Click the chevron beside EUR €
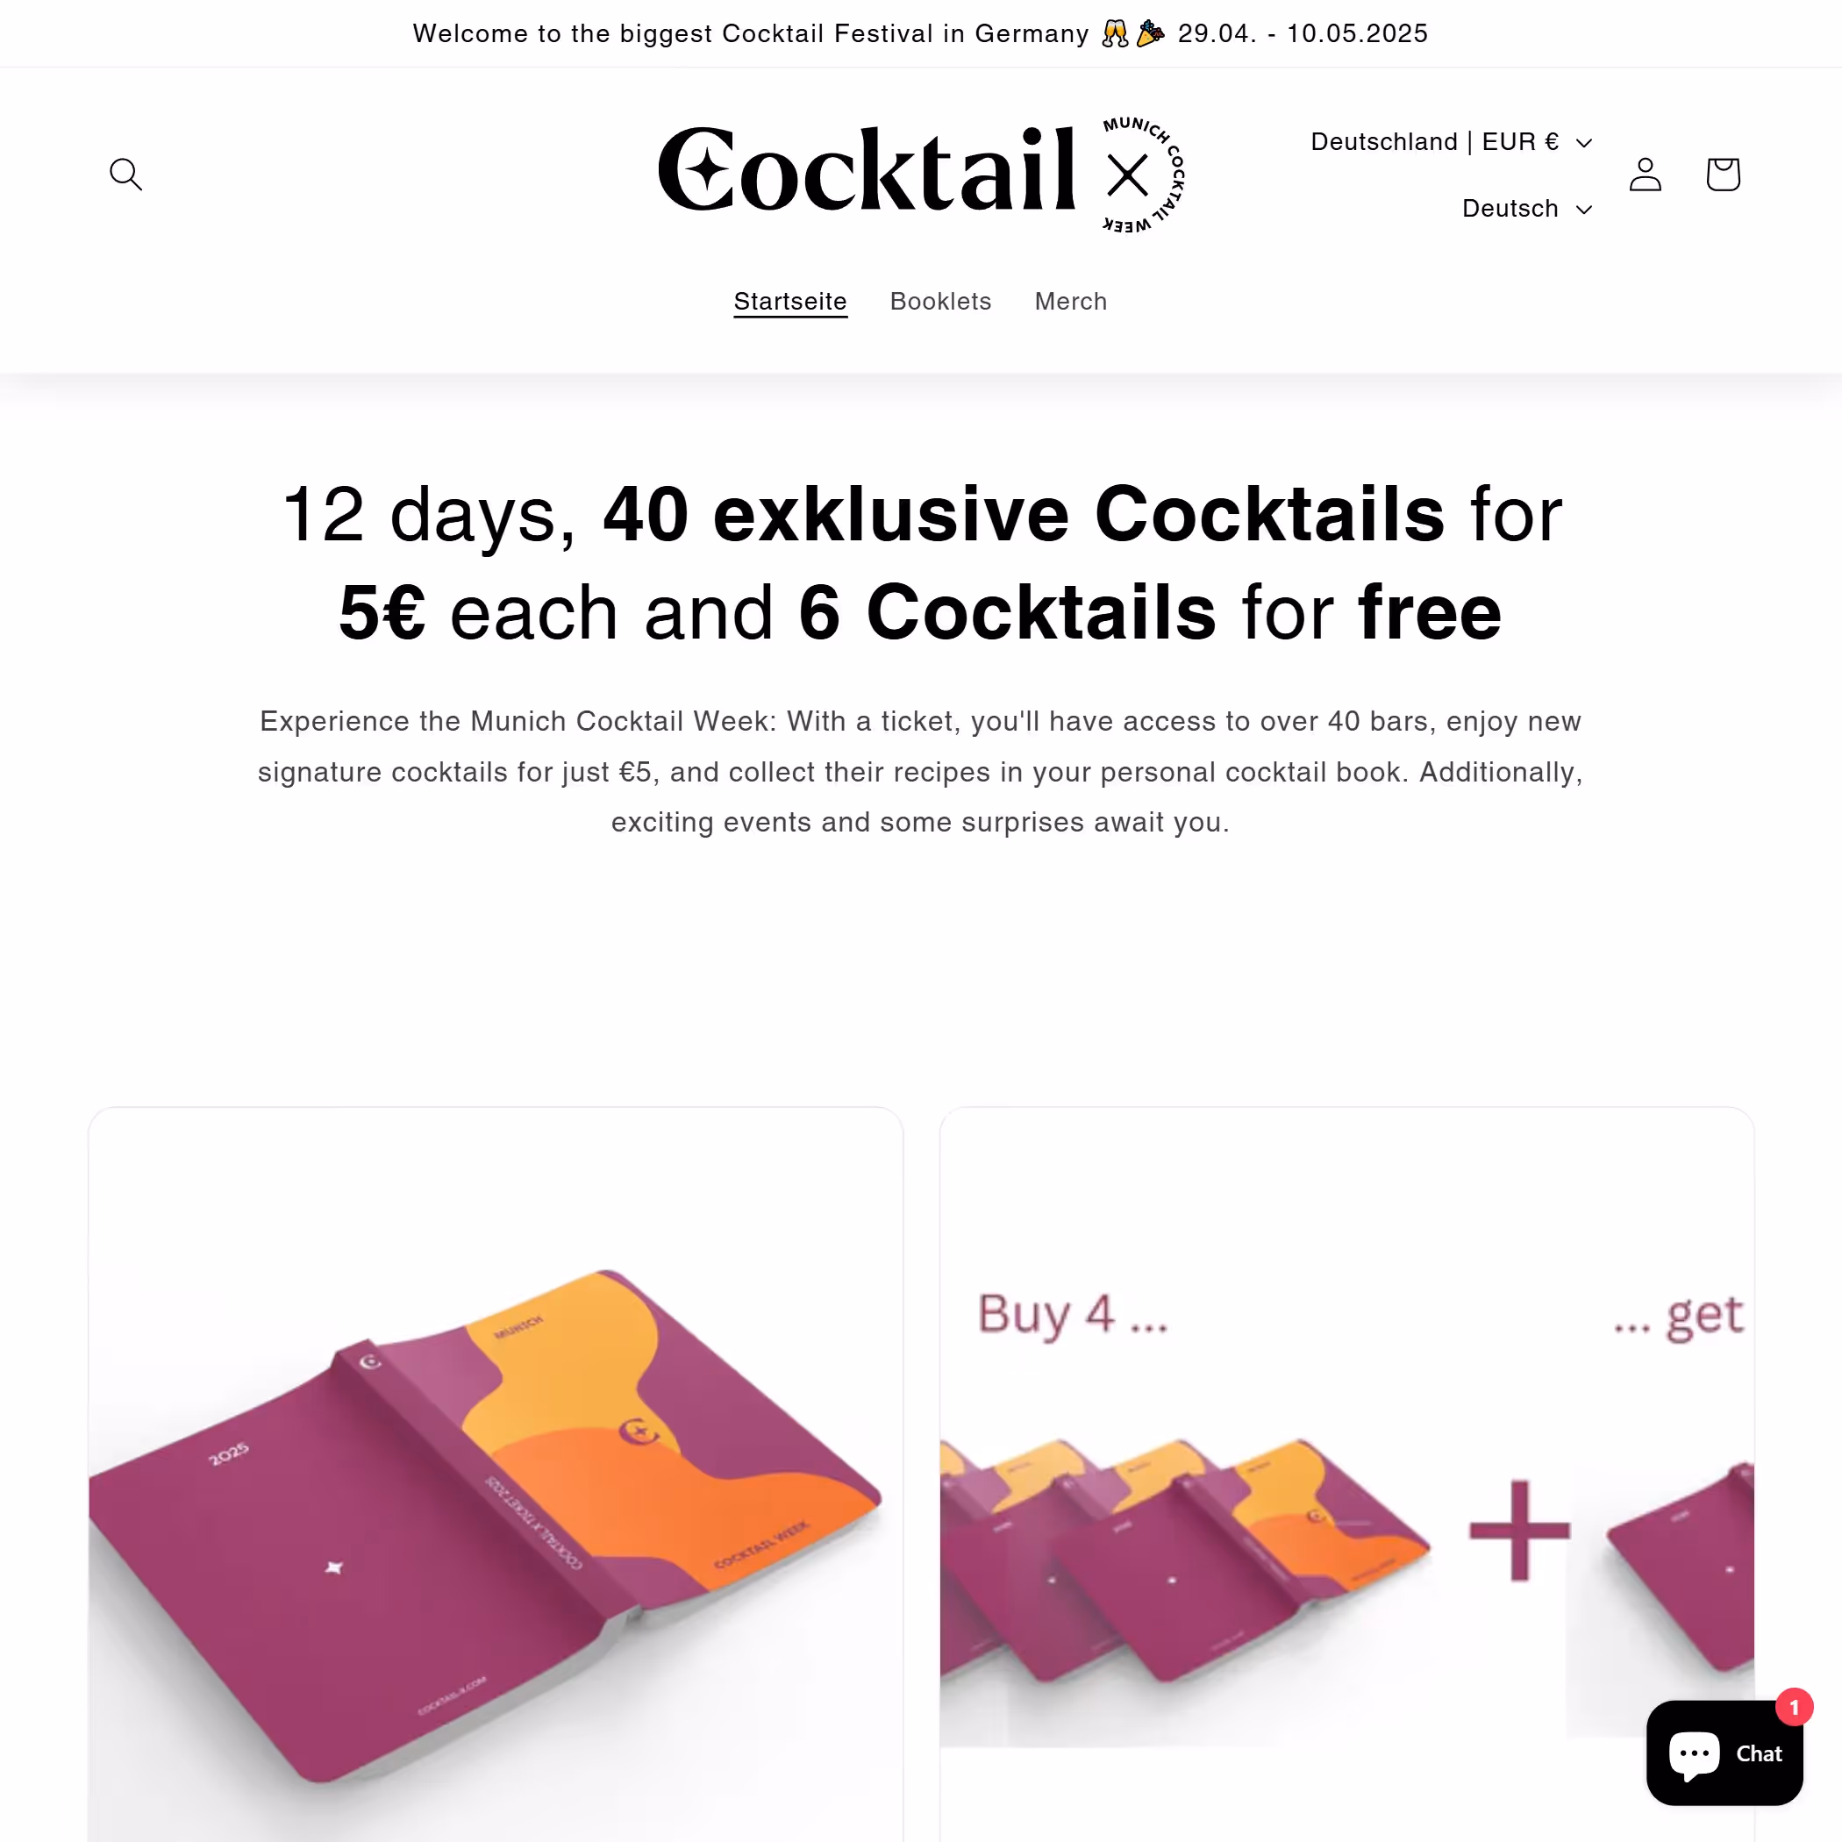Image resolution: width=1842 pixels, height=1842 pixels. (x=1583, y=143)
